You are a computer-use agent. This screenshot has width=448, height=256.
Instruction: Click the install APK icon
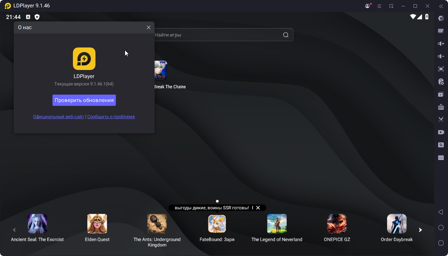pyautogui.click(x=441, y=107)
